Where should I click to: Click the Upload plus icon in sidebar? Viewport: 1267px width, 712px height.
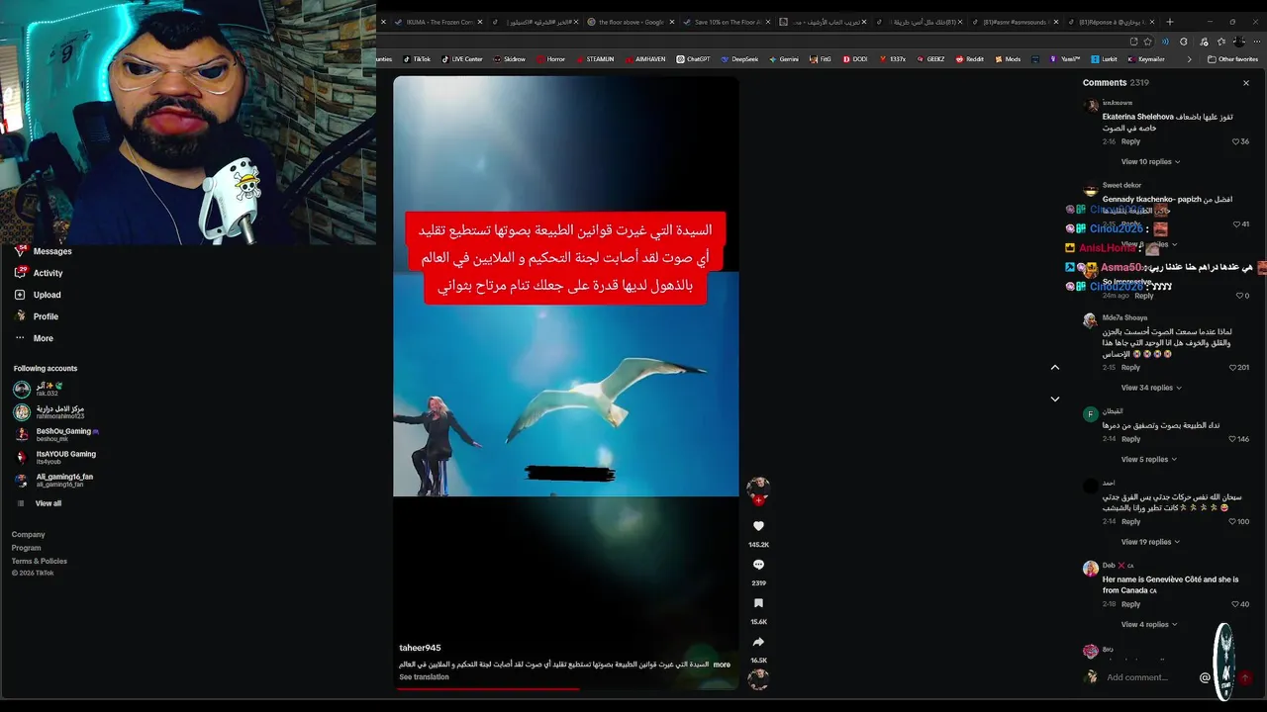point(20,295)
